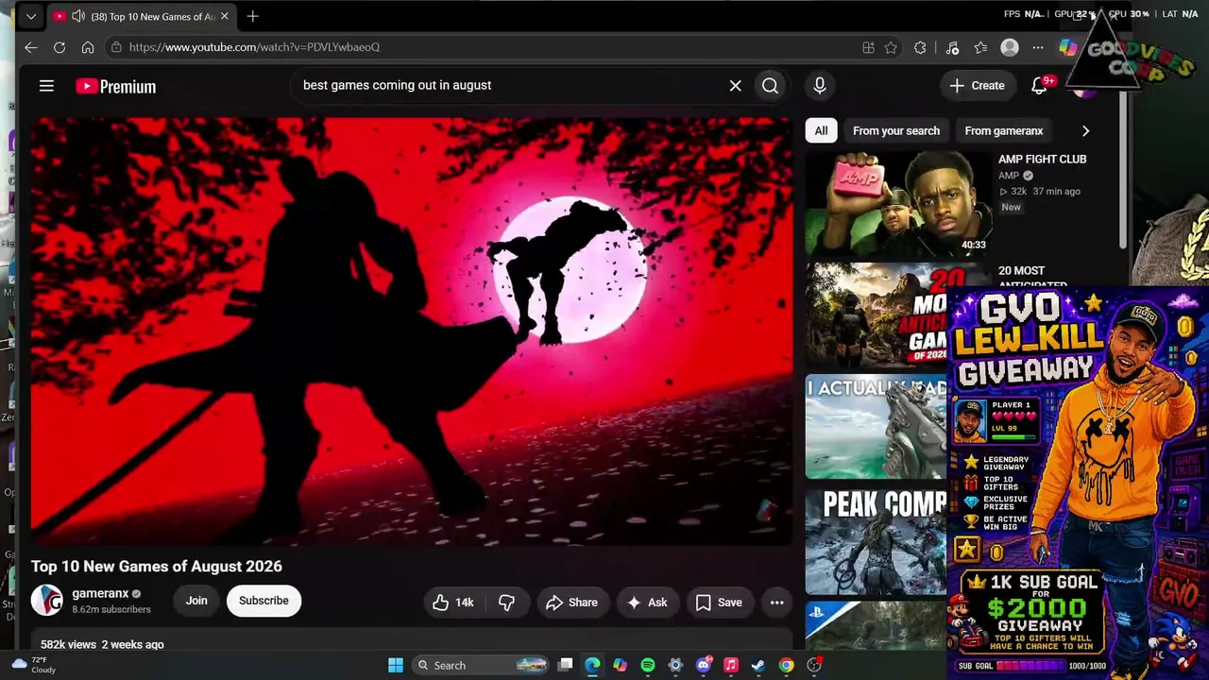The image size is (1209, 680).
Task: Select the All filter chip
Action: pos(821,131)
